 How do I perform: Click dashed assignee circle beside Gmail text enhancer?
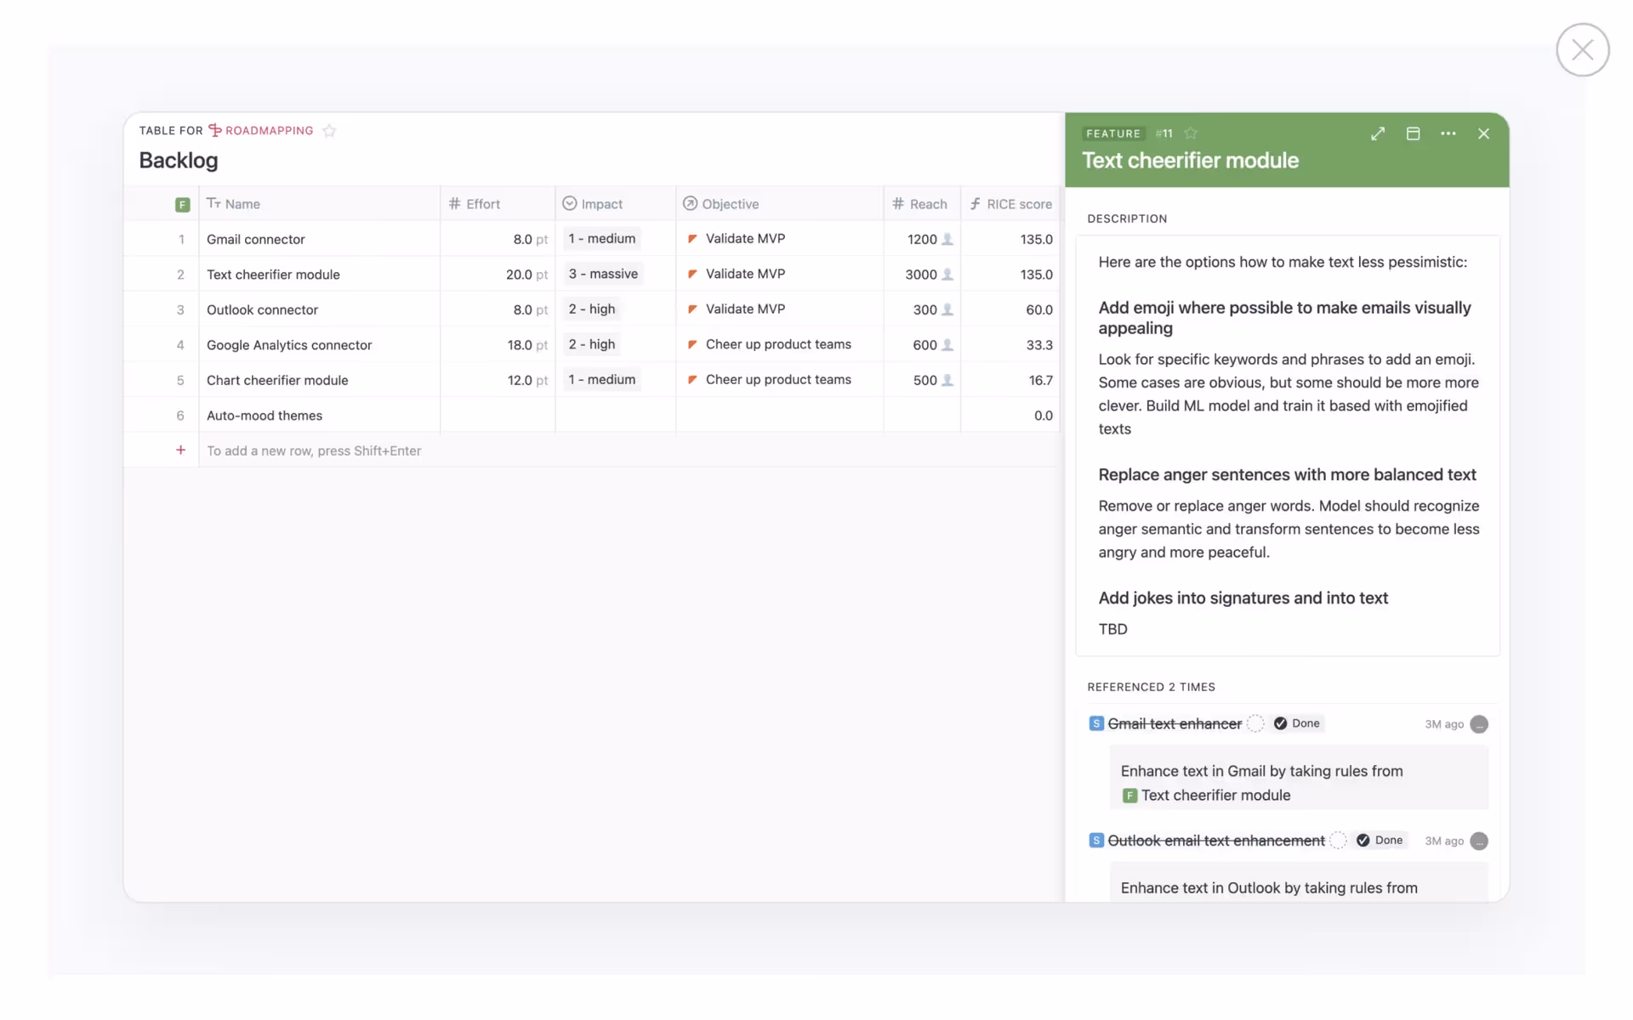tap(1255, 724)
